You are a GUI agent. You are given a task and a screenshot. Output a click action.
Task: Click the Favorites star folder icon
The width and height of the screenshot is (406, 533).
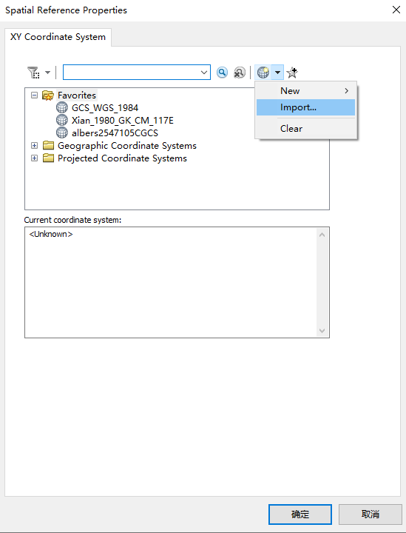point(48,95)
